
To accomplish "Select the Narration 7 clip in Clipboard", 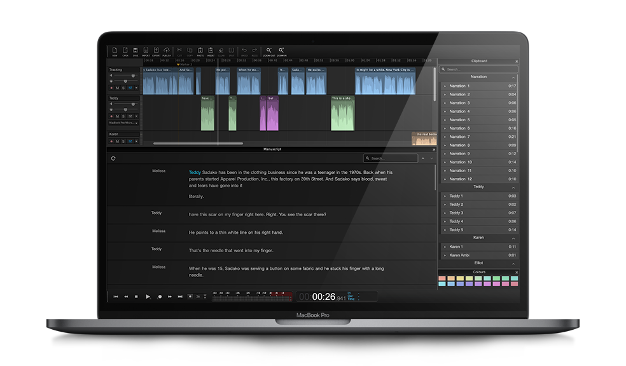I will pyautogui.click(x=459, y=137).
